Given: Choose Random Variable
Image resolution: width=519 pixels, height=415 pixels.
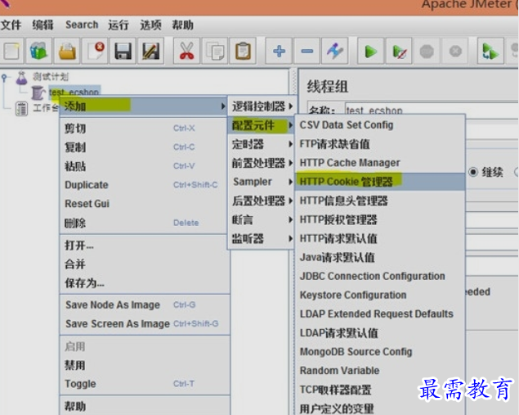Looking at the screenshot, I should [380, 371].
